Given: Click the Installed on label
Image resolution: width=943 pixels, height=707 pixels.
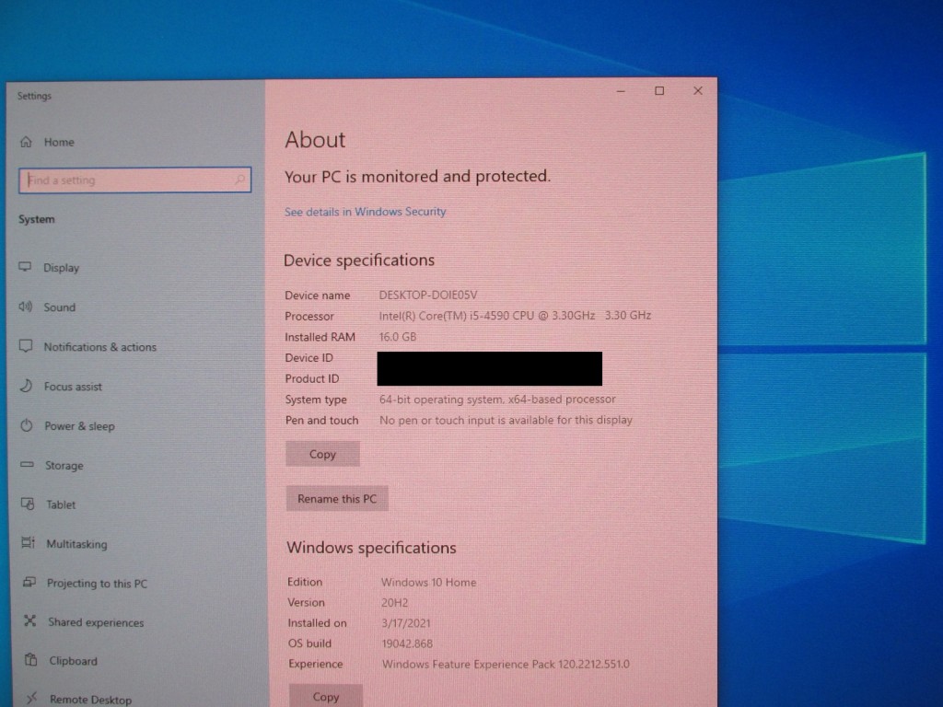Looking at the screenshot, I should pos(317,623).
